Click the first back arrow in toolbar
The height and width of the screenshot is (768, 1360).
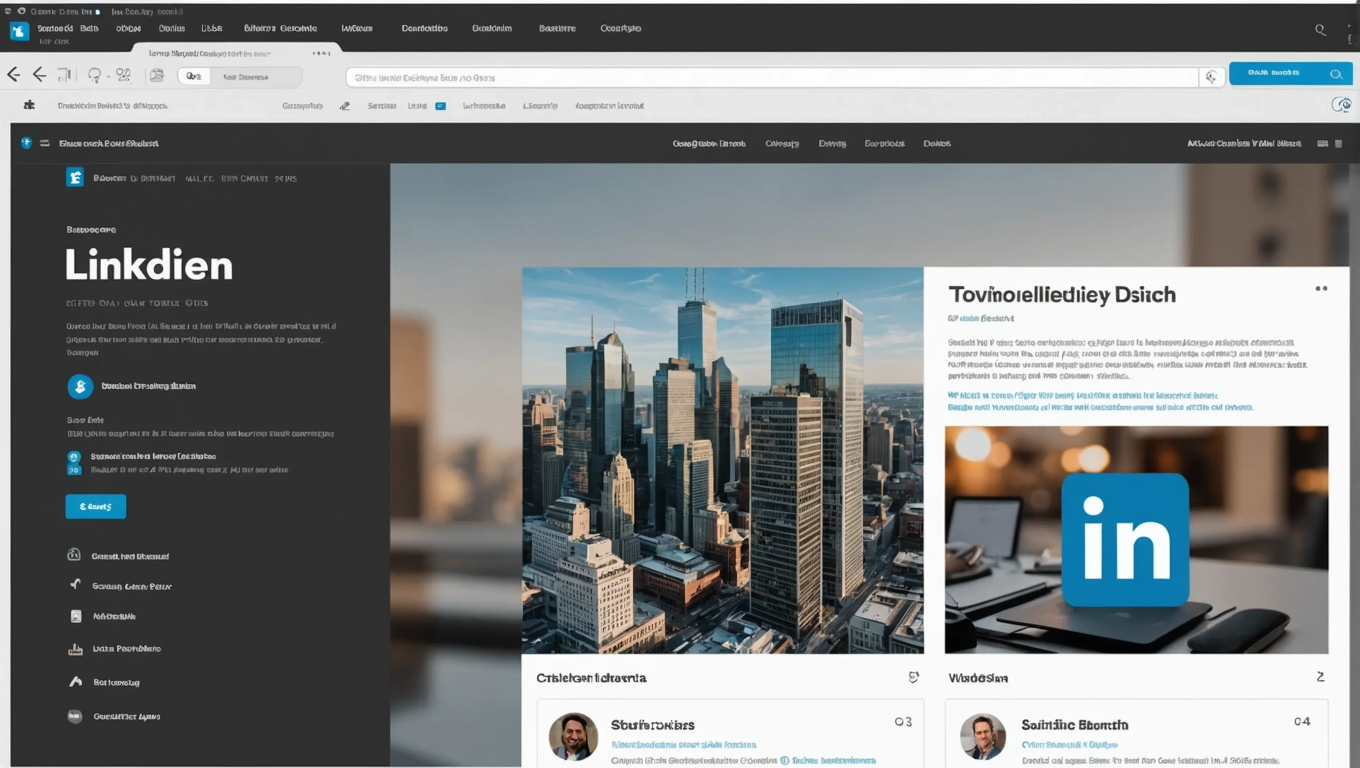(14, 74)
